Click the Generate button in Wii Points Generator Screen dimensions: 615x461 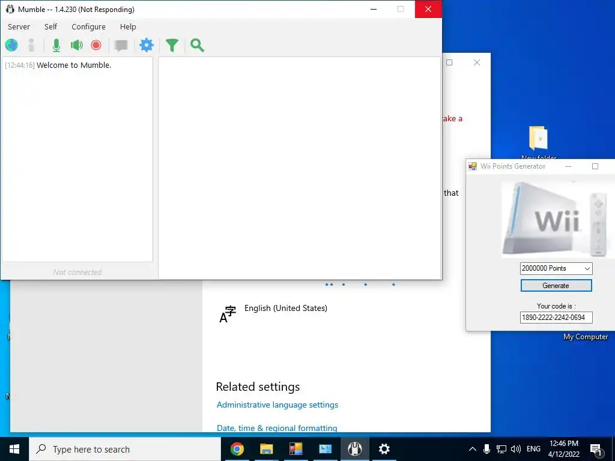(556, 286)
